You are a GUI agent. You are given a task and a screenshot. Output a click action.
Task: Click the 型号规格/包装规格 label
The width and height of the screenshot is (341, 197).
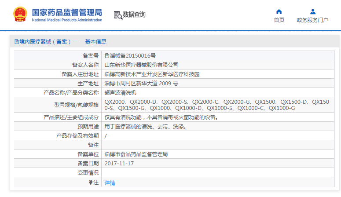pyautogui.click(x=76, y=105)
